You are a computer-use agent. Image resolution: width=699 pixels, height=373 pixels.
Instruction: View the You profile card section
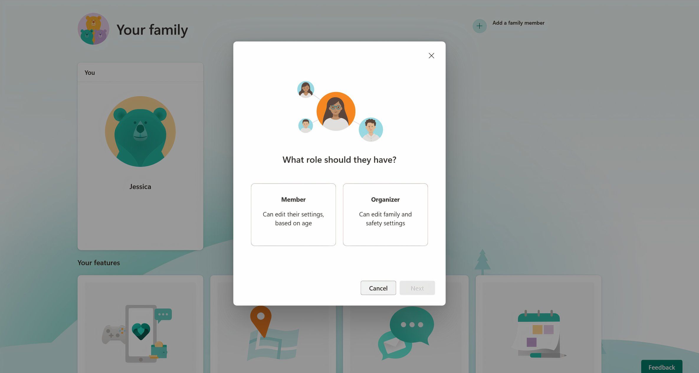(140, 156)
